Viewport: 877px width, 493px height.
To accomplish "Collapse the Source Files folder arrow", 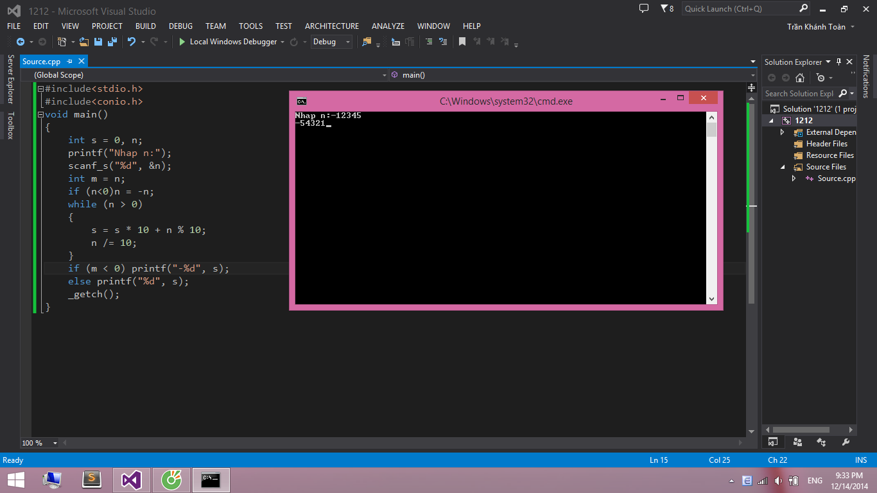I will [783, 167].
